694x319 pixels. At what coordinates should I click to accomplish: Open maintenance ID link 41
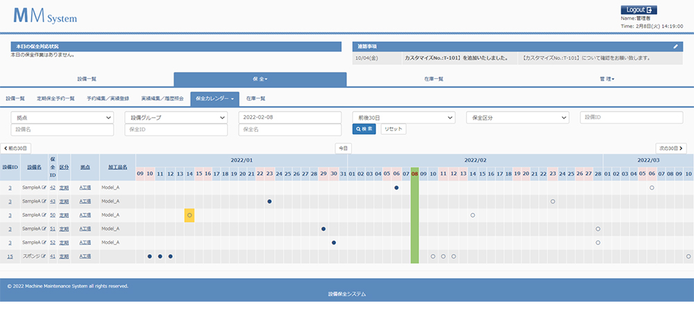53,256
